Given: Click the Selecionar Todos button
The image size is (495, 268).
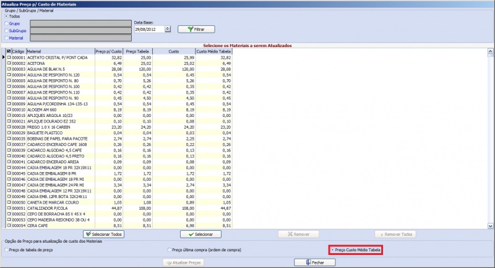Looking at the screenshot, I should [103, 234].
